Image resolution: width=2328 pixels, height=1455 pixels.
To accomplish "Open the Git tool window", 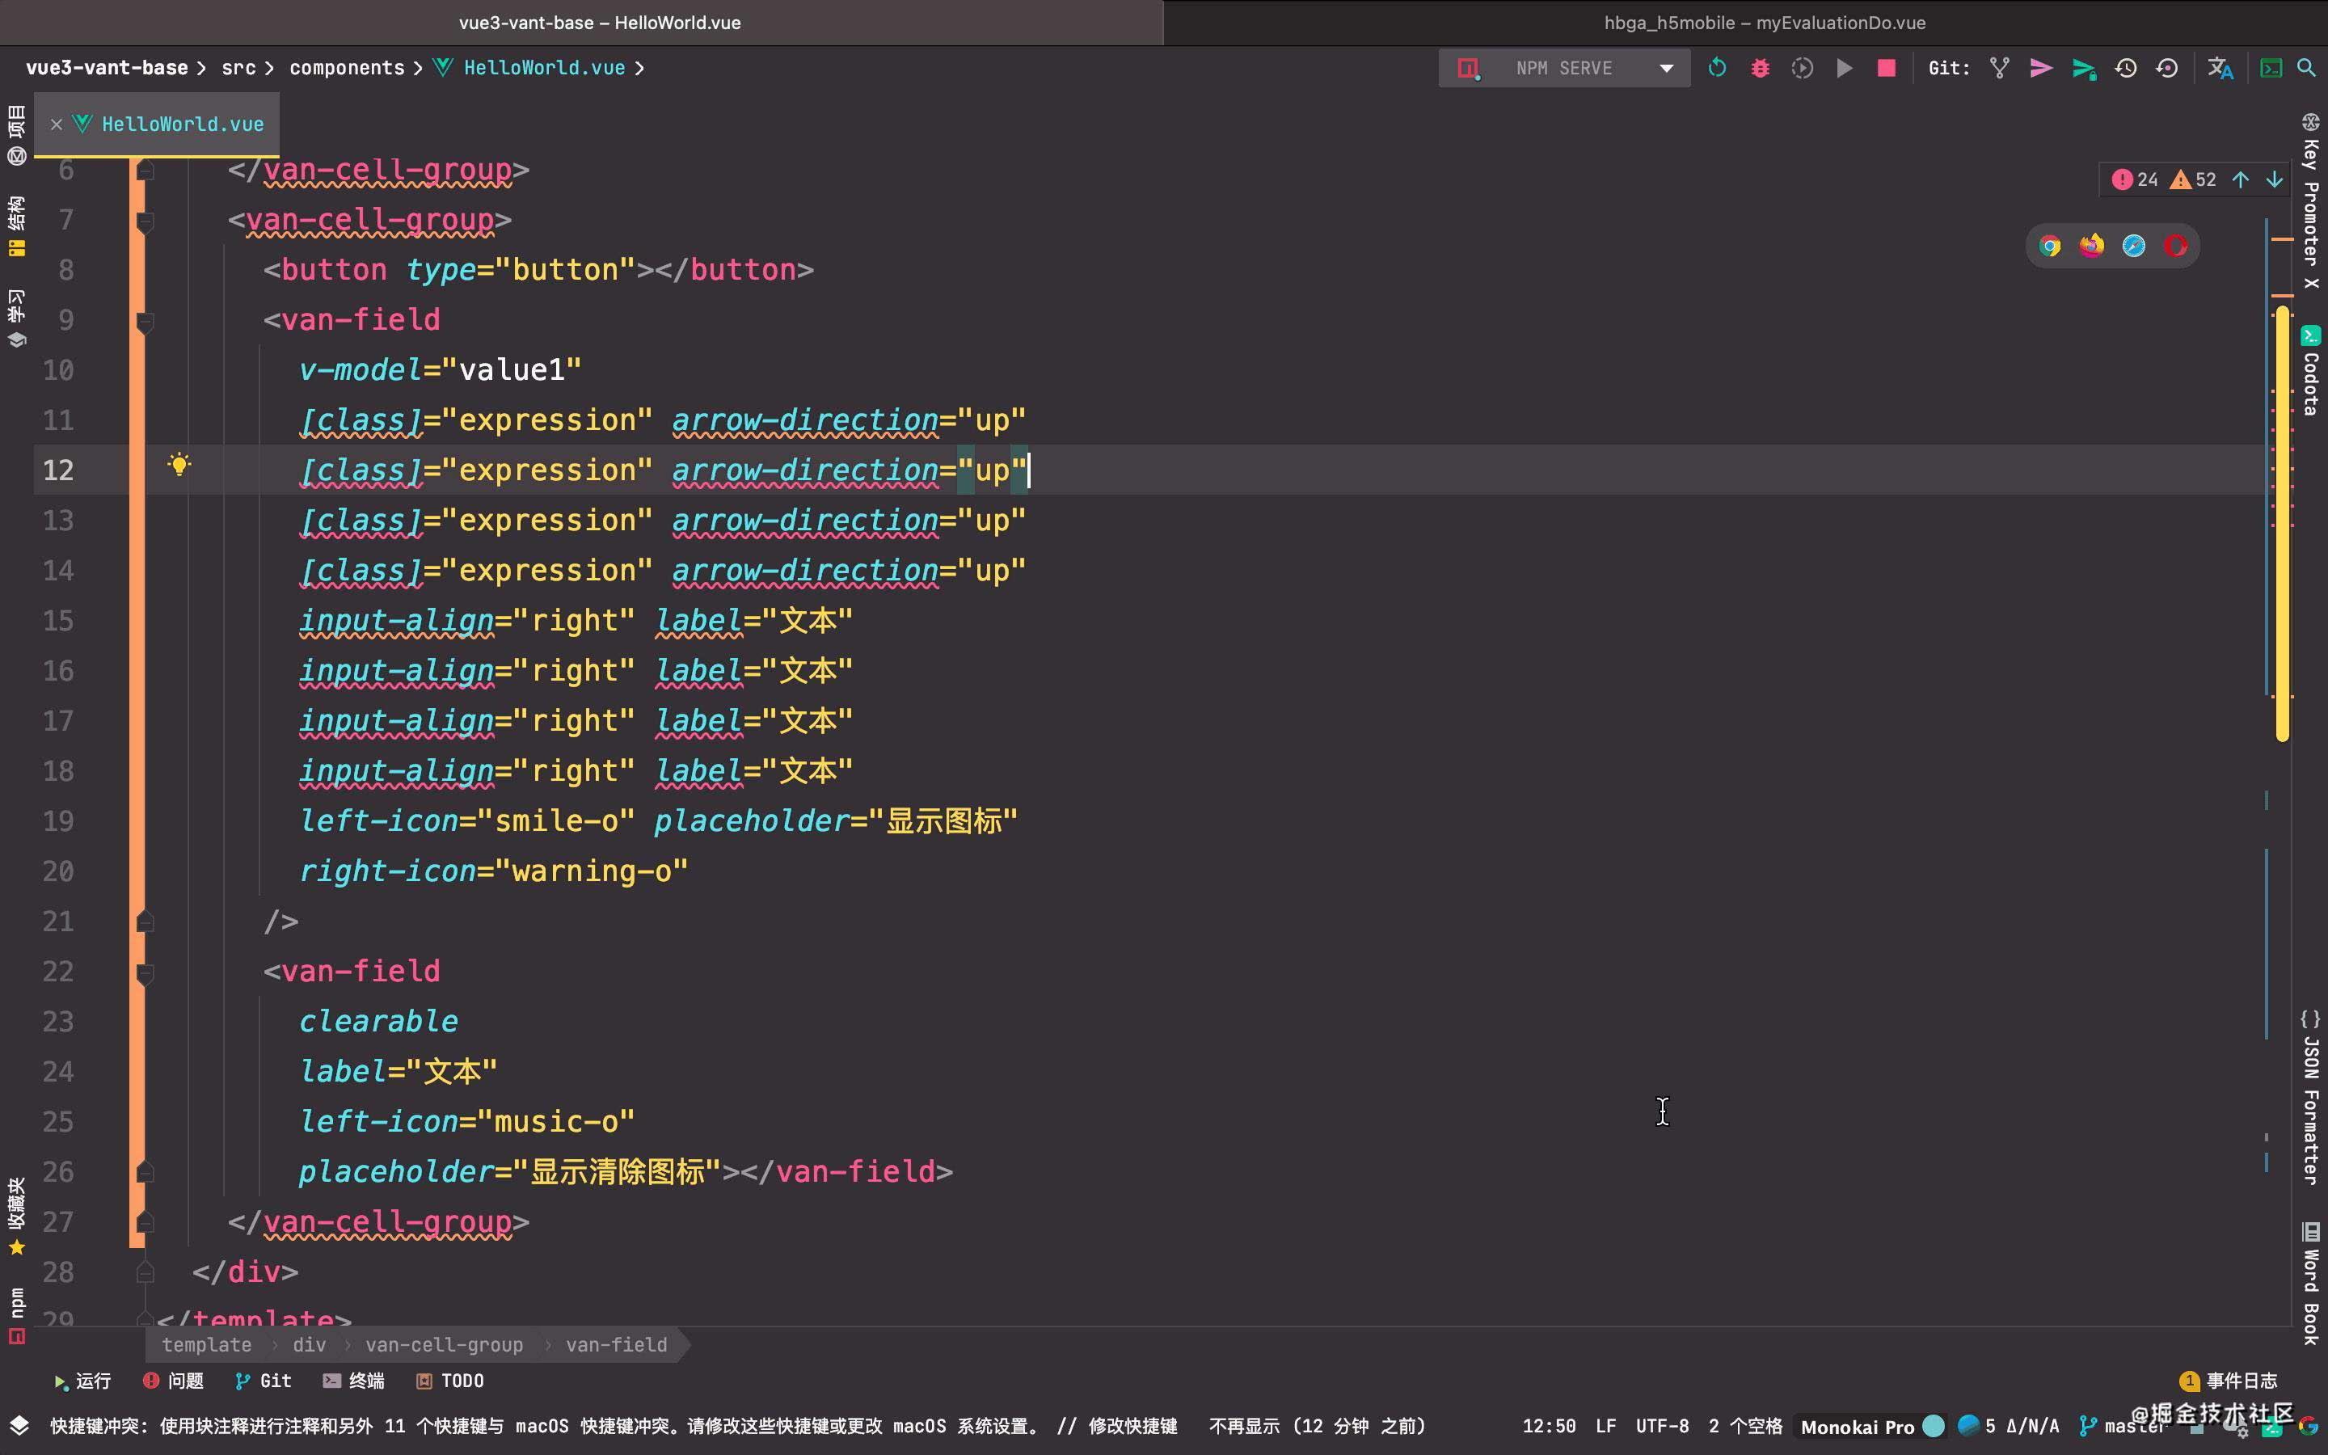I will pyautogui.click(x=263, y=1381).
